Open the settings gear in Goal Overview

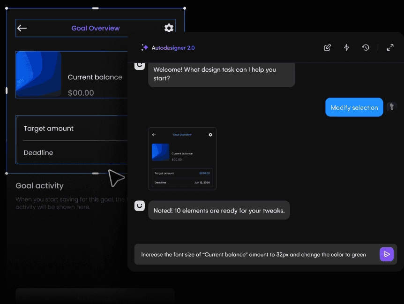[x=169, y=28]
